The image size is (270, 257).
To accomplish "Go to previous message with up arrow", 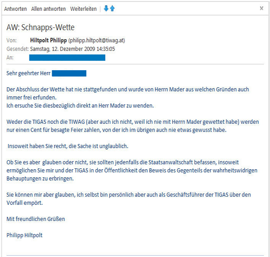I will 112,8.
